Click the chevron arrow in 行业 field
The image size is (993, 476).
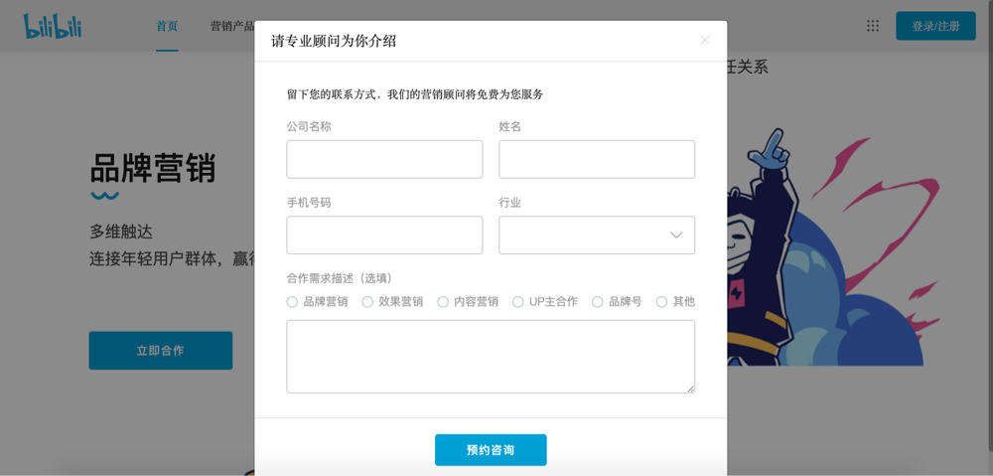point(676,236)
